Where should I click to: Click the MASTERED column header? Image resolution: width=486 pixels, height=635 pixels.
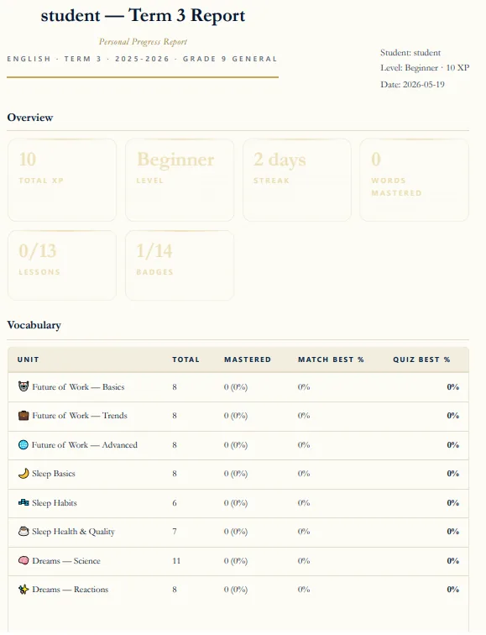pyautogui.click(x=248, y=359)
